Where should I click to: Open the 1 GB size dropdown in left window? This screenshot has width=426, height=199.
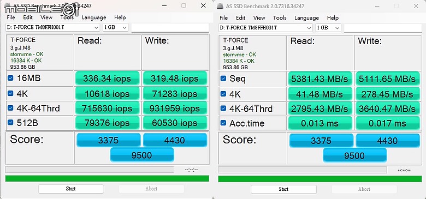115,27
